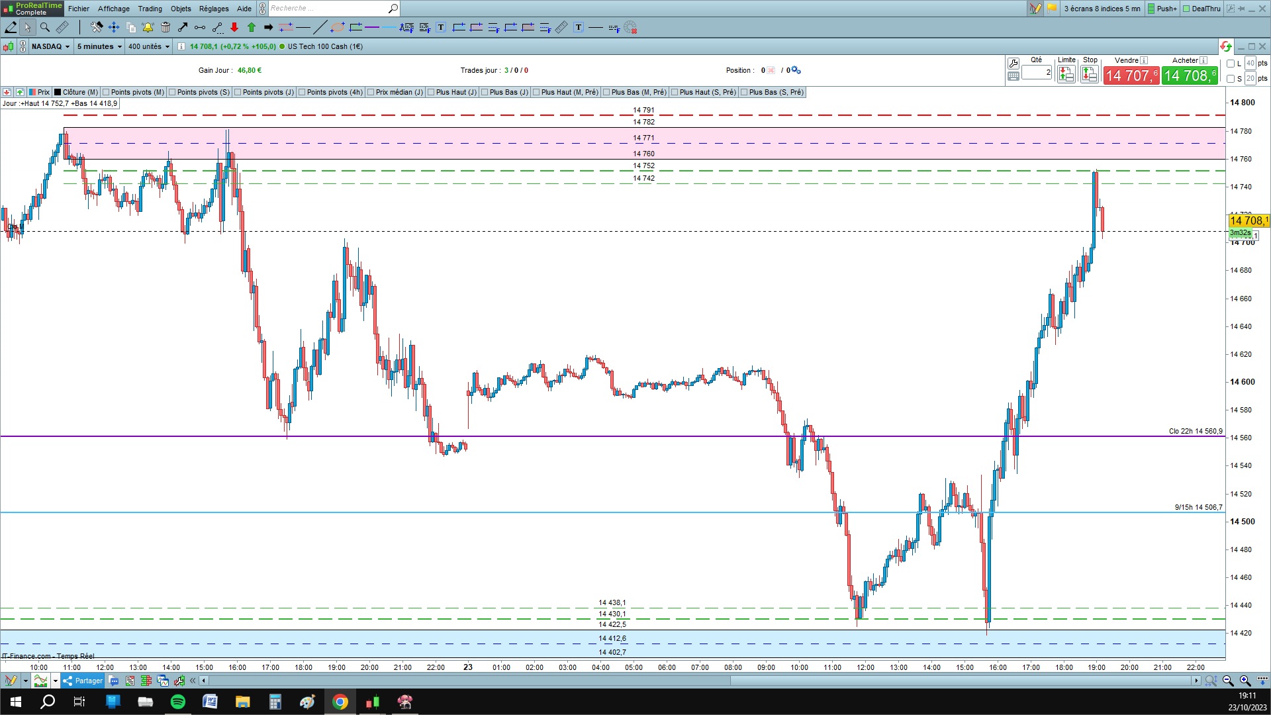Open the Trading menu
Viewport: 1271px width, 715px height.
tap(150, 9)
